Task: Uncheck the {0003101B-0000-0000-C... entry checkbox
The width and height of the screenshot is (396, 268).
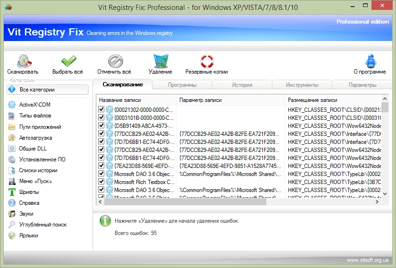Action: (101, 117)
